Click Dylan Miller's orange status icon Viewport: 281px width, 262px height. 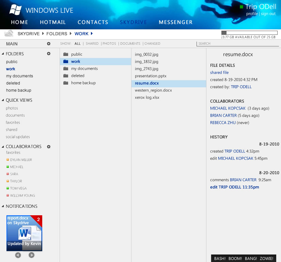coord(7,160)
